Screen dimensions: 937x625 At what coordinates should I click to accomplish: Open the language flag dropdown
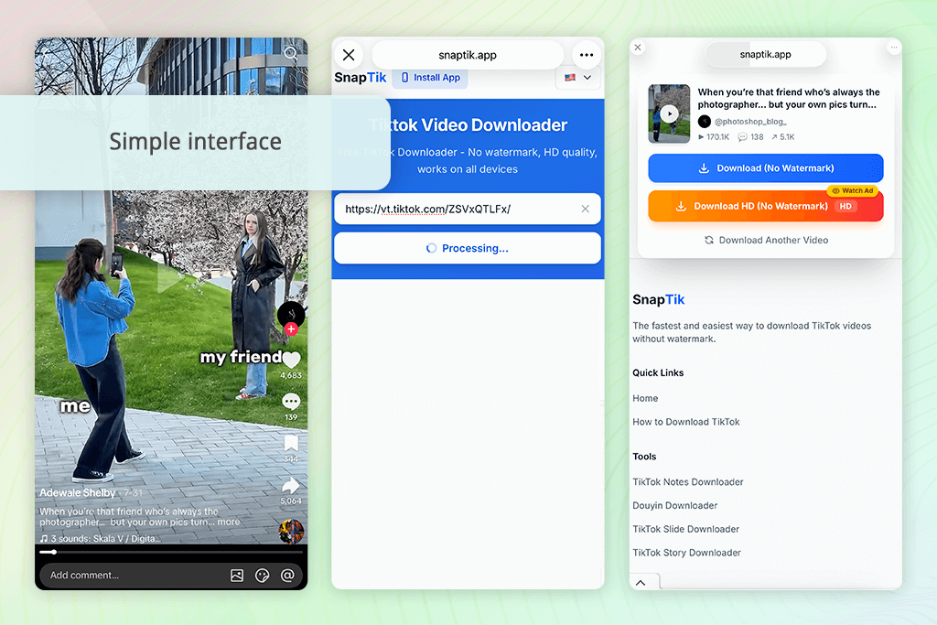click(x=578, y=78)
